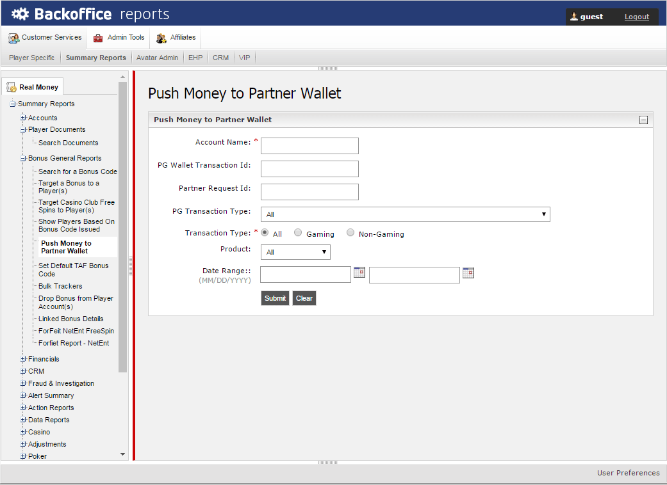Select the Non-Gaming radio button
Image resolution: width=667 pixels, height=485 pixels.
(x=350, y=233)
